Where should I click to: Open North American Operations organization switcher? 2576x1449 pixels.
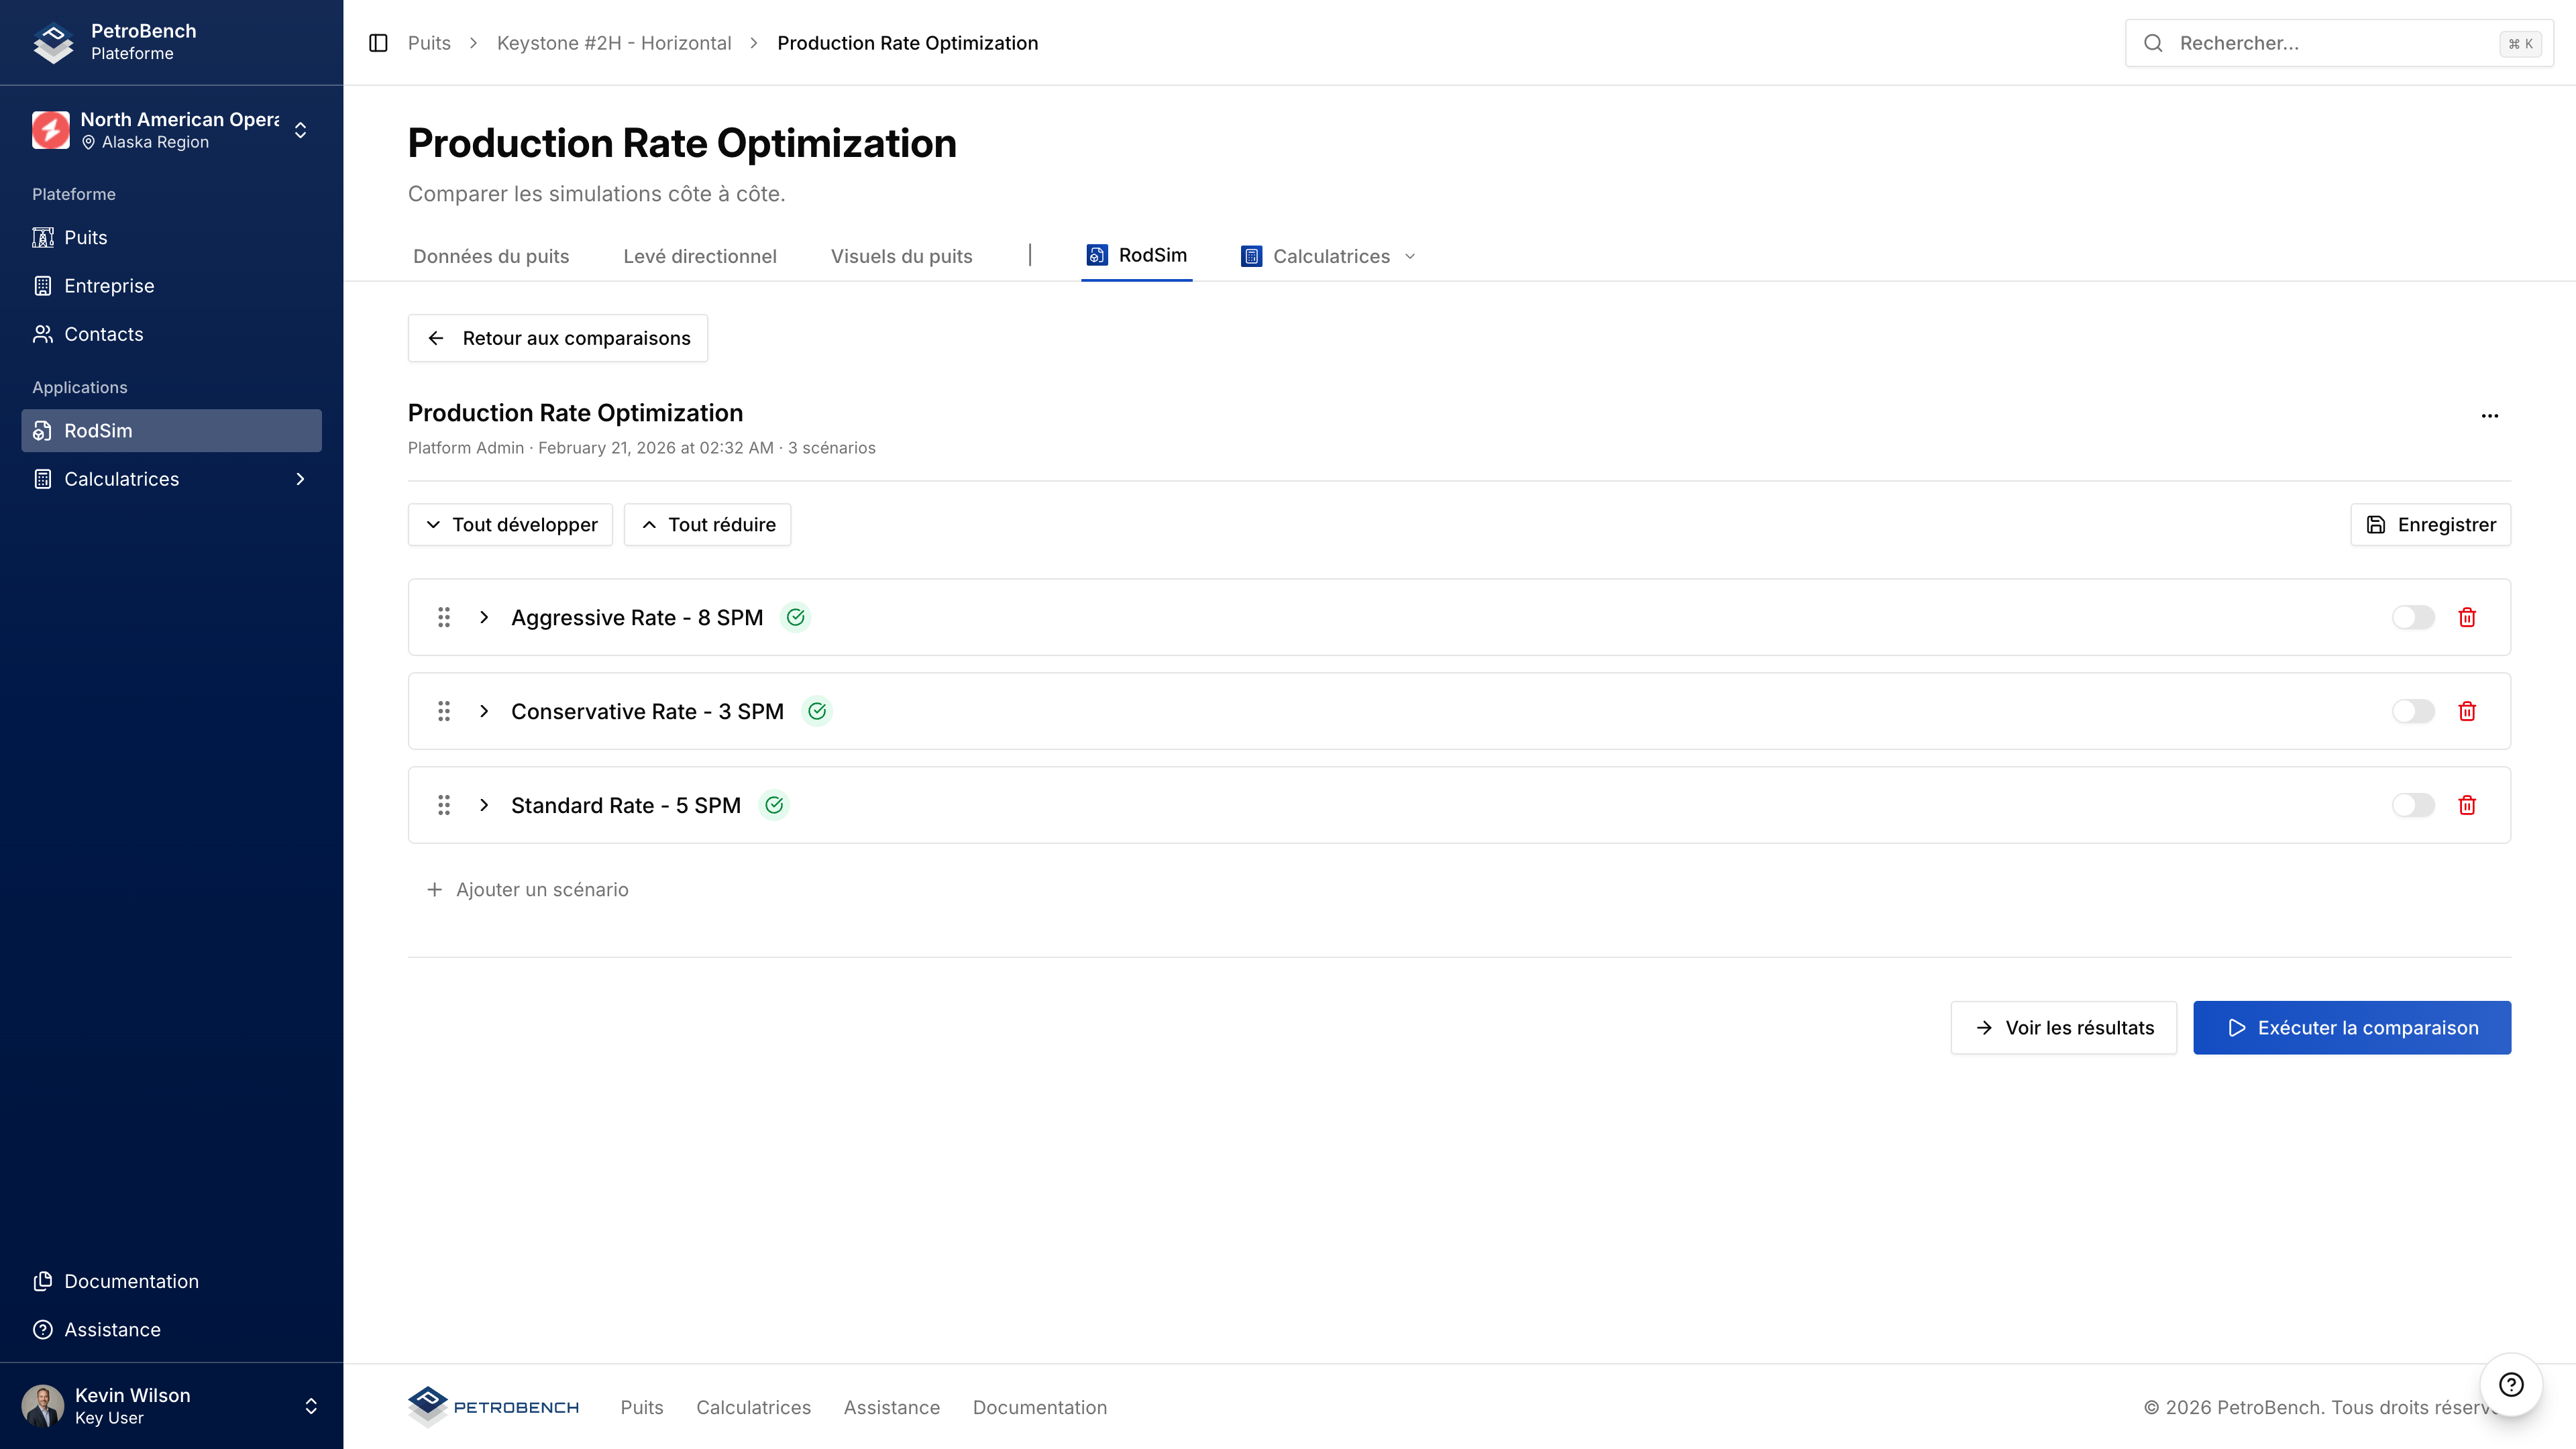pos(170,130)
